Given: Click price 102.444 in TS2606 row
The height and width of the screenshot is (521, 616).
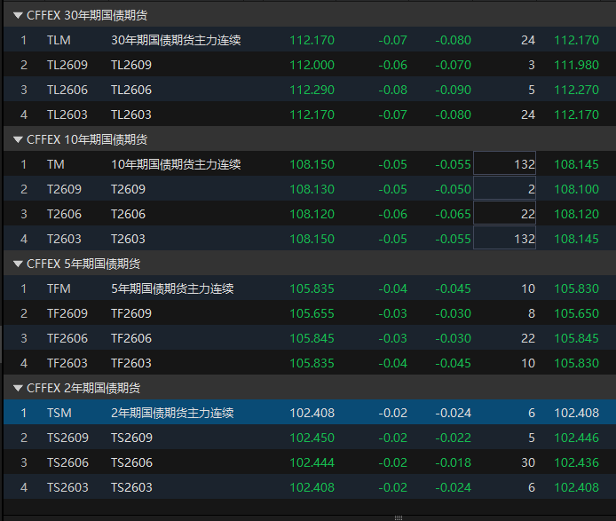Looking at the screenshot, I should pos(312,462).
